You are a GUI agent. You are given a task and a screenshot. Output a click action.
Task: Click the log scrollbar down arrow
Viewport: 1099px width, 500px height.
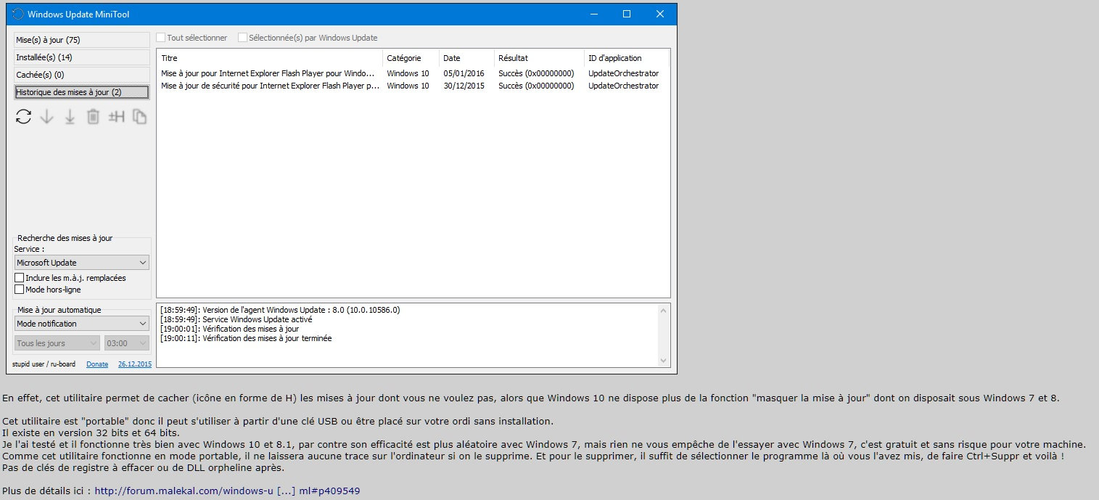[x=663, y=360]
